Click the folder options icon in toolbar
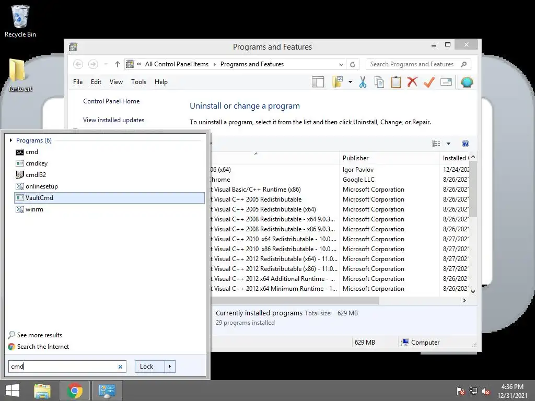Viewport: 535px width, 401px height. (338, 82)
